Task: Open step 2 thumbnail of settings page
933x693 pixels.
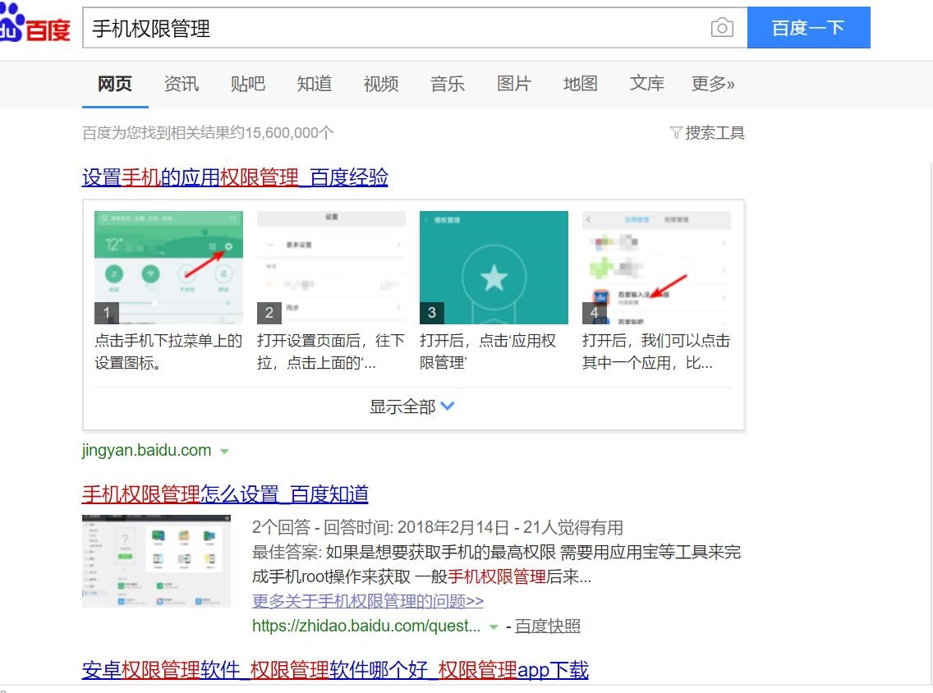Action: pos(332,268)
